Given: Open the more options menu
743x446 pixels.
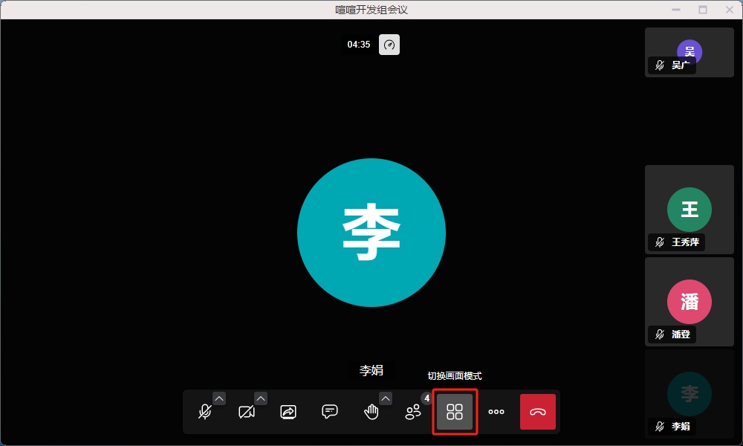Looking at the screenshot, I should coord(496,412).
